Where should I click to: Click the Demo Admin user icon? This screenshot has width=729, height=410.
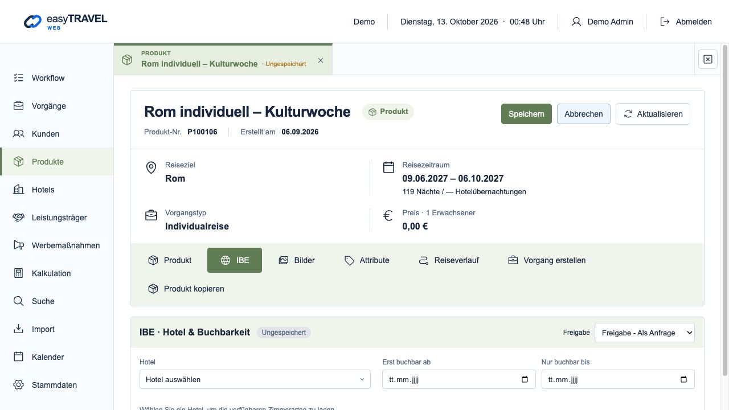pyautogui.click(x=576, y=22)
